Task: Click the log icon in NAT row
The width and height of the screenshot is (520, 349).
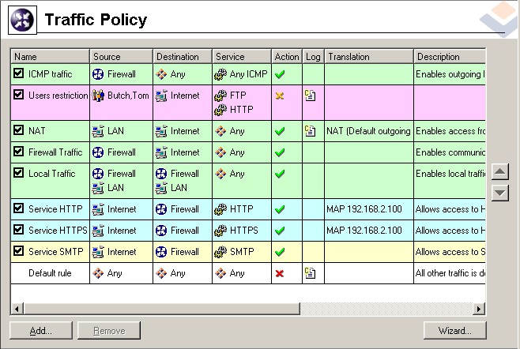Action: click(x=310, y=131)
